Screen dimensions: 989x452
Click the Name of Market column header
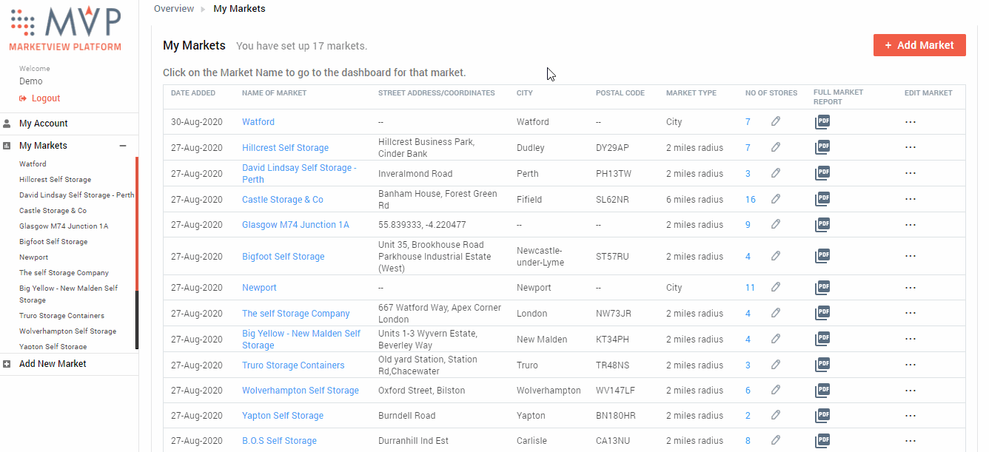[x=274, y=93]
